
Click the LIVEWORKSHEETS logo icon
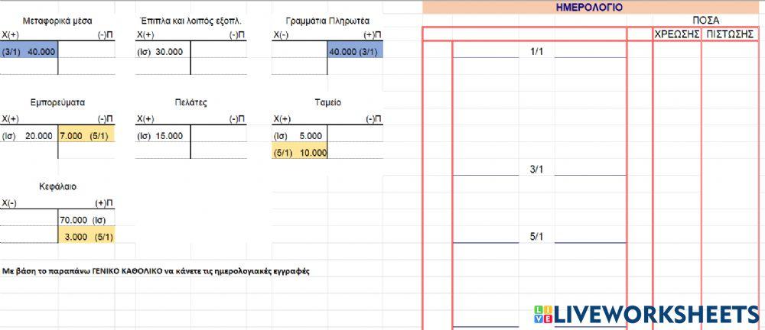(542, 315)
